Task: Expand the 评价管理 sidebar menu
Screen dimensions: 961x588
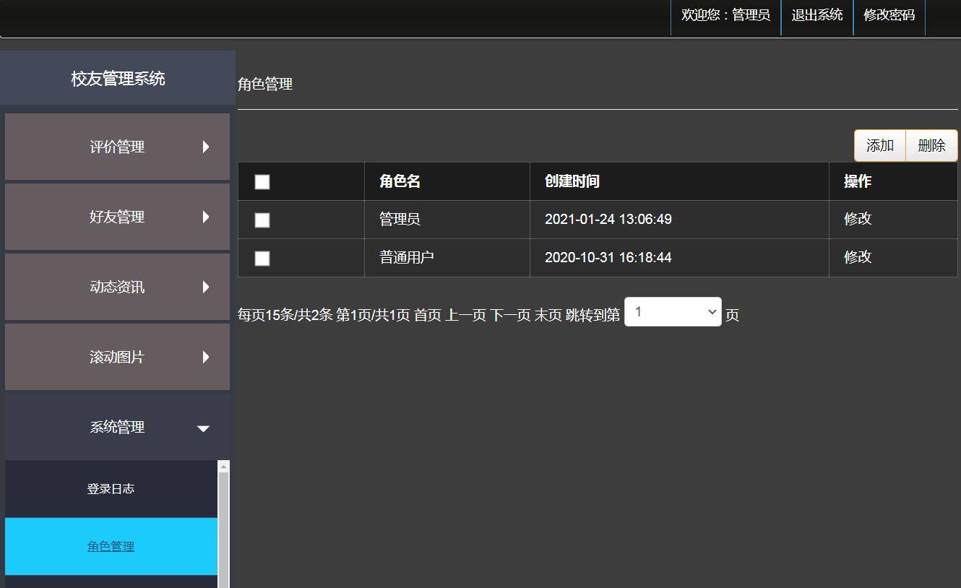Action: (x=117, y=147)
